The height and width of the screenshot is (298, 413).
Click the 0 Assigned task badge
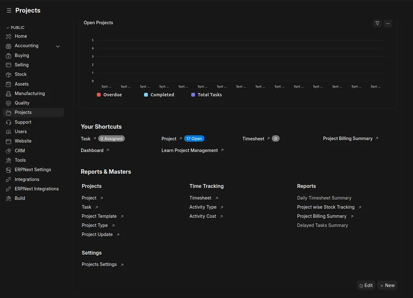point(112,139)
